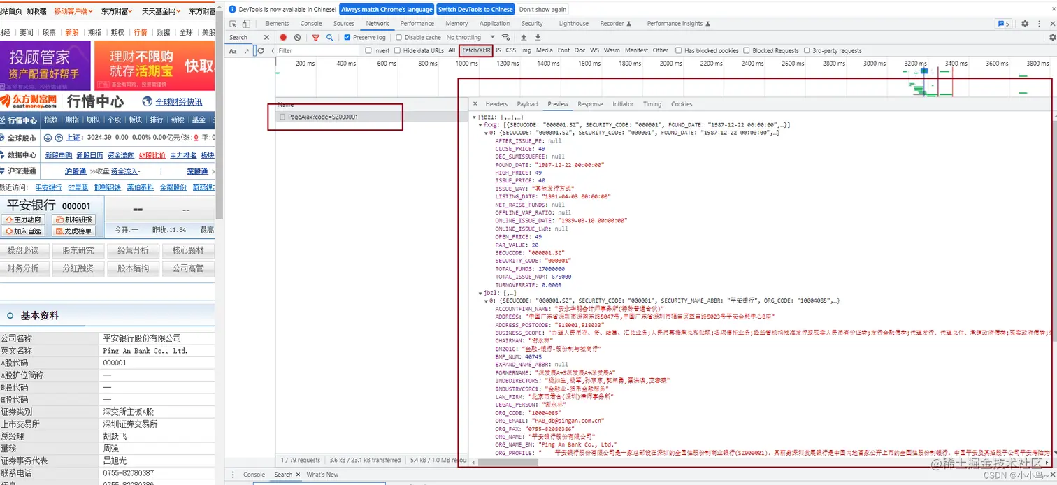Click the red record network log button
The image size is (1057, 485).
coord(284,37)
